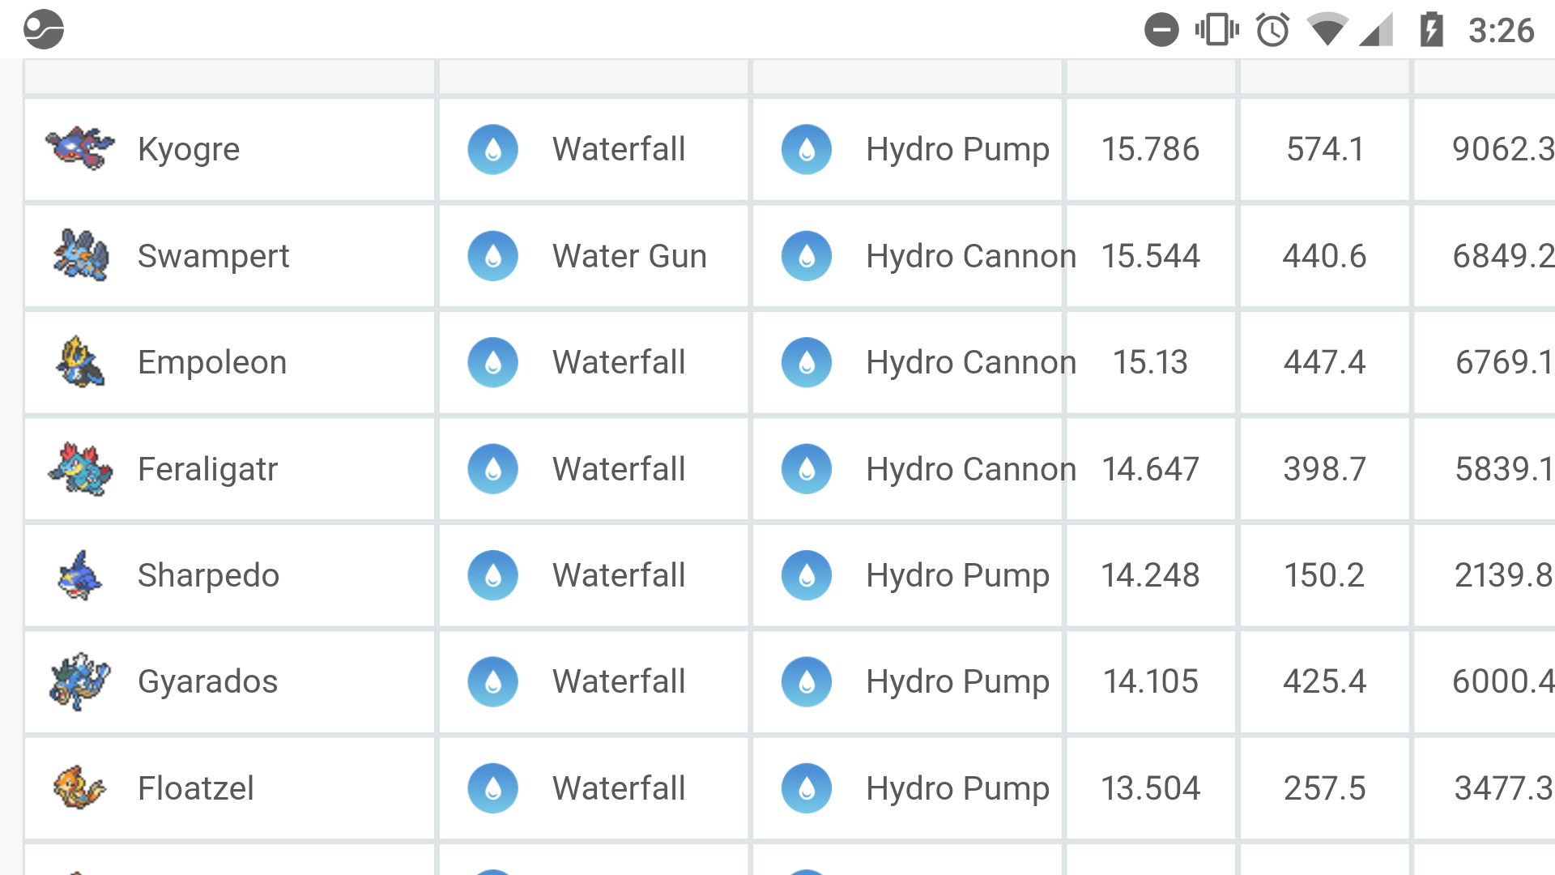Viewport: 1555px width, 875px height.
Task: Click the Floatzel sprite icon
Action: (79, 787)
